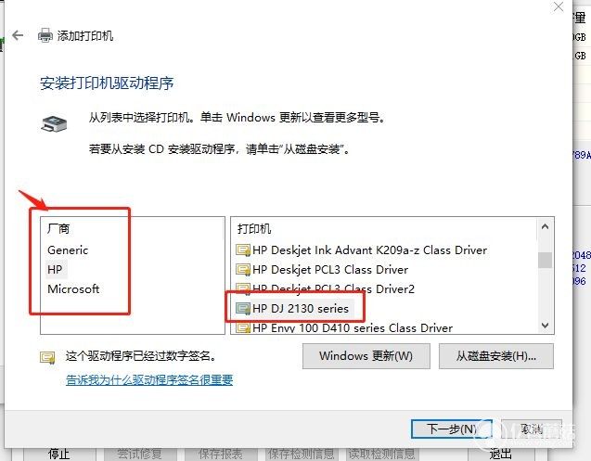Click the large printer illustration icon
Screen dimensions: 591x461
(54, 124)
